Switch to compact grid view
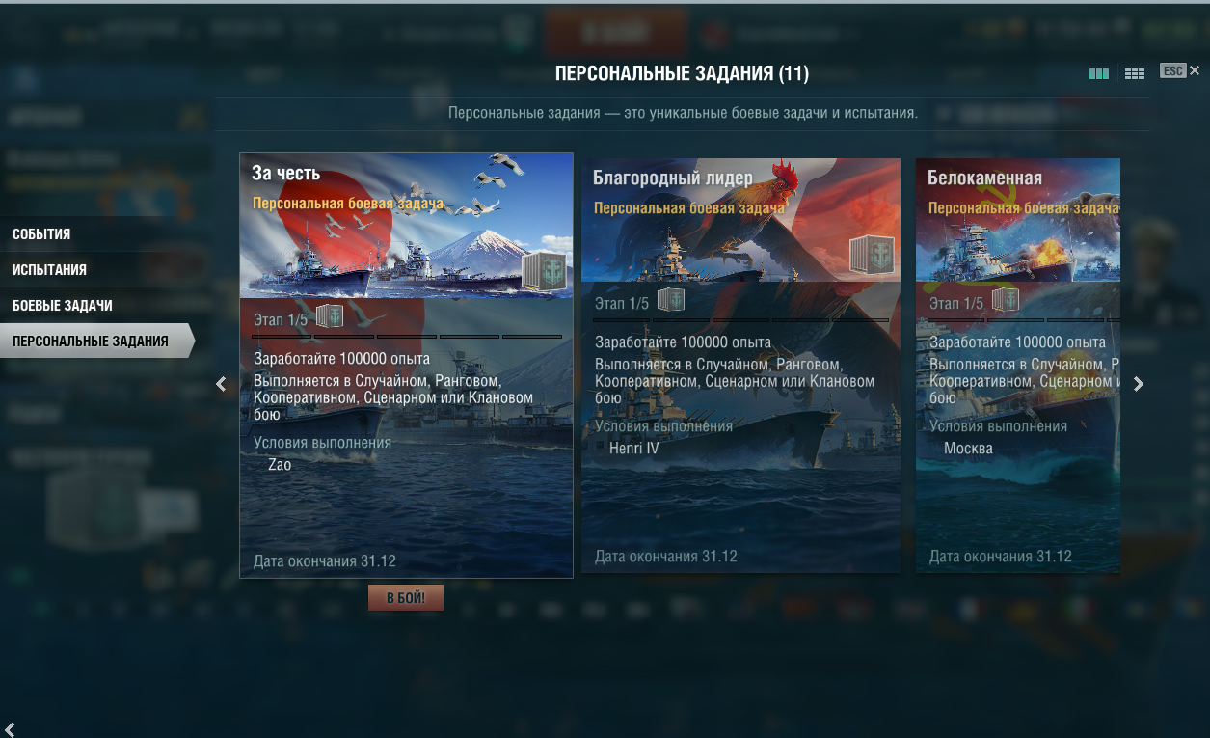1210x738 pixels. point(1135,73)
